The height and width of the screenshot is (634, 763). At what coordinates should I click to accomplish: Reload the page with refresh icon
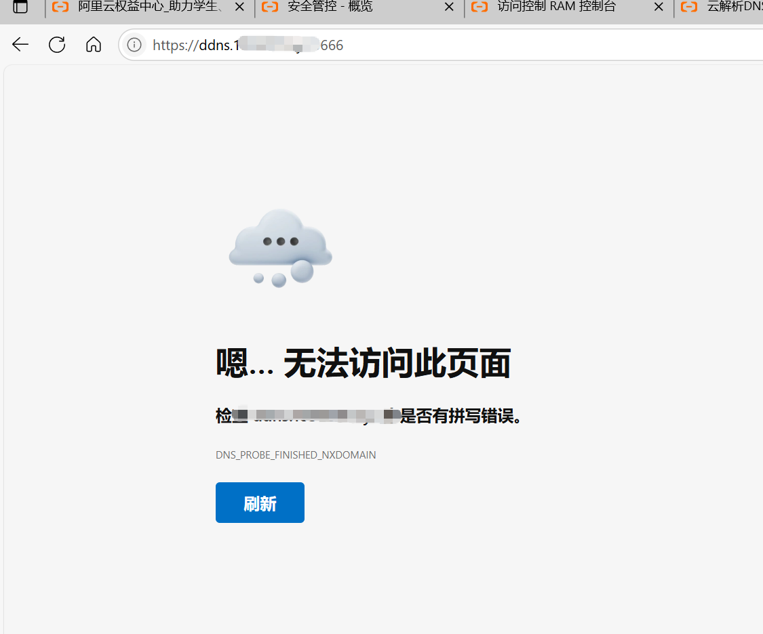[57, 45]
